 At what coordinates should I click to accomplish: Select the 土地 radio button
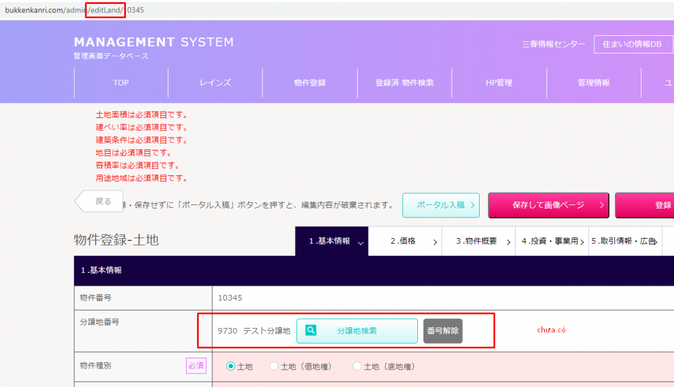tap(231, 366)
